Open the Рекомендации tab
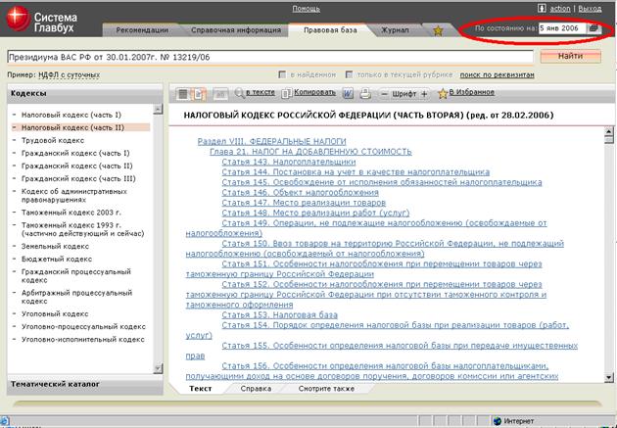This screenshot has width=617, height=428. pos(142,30)
